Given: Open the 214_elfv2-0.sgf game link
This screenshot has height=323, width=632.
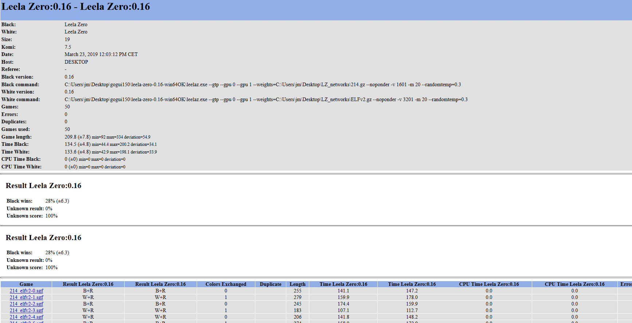Looking at the screenshot, I should point(26,291).
